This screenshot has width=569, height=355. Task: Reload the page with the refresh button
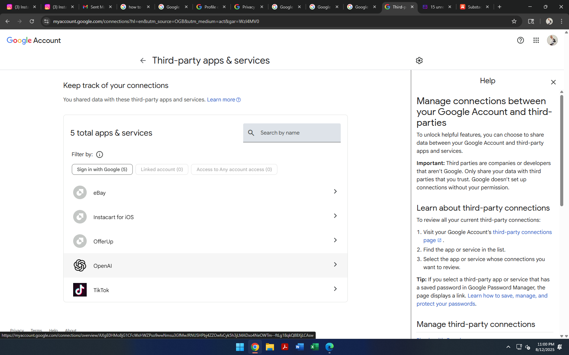(x=32, y=21)
